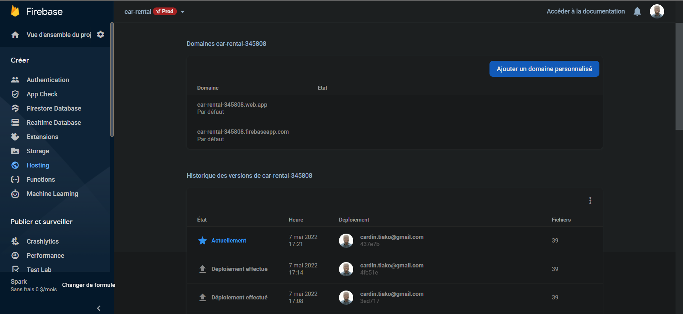This screenshot has width=683, height=314.
Task: Click release hash 437e7b
Action: tap(370, 244)
